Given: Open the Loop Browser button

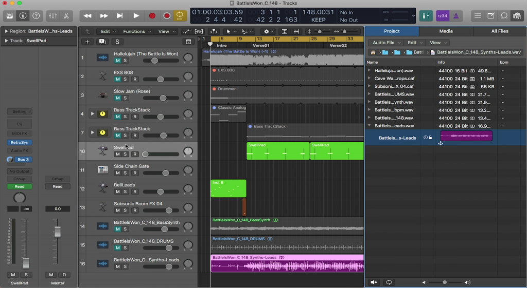Looking at the screenshot, I should click(x=504, y=16).
